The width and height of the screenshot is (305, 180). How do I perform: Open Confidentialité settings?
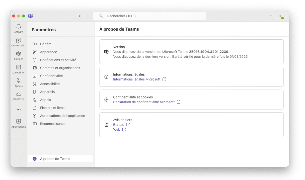point(60,76)
